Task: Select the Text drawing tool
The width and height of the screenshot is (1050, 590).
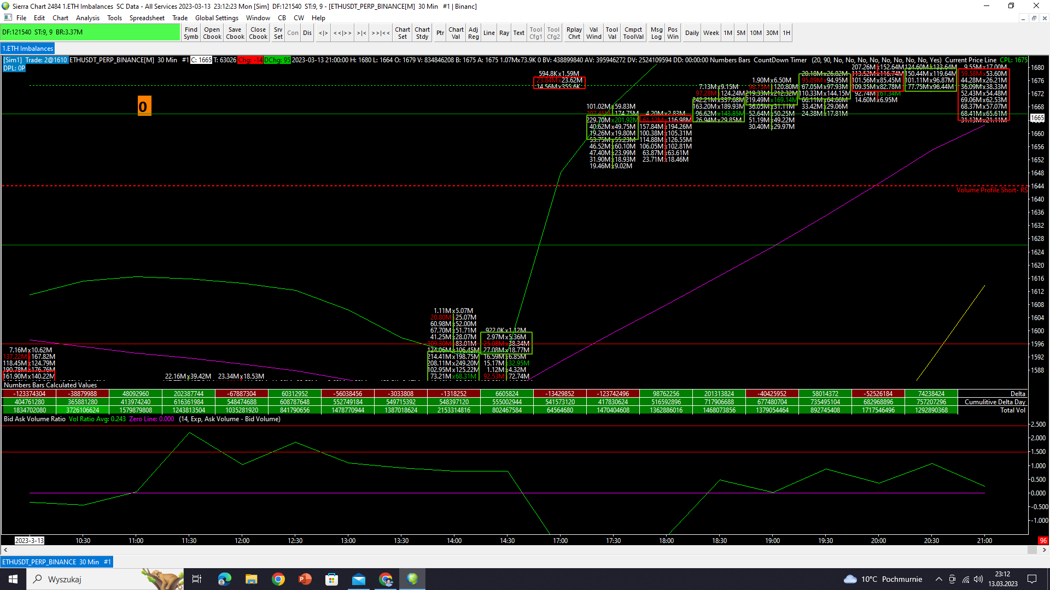Action: point(518,33)
